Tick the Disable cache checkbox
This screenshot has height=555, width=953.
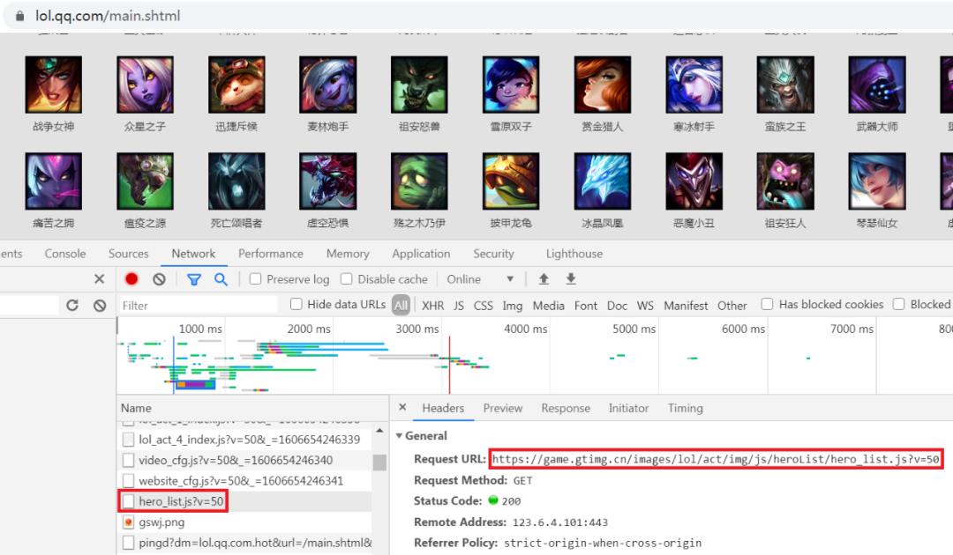[x=347, y=279]
